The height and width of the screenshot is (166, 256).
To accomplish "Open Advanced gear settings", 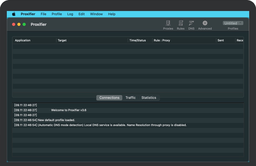I will 205,23.
